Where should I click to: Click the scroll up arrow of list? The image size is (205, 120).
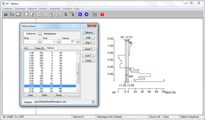[x=78, y=53]
